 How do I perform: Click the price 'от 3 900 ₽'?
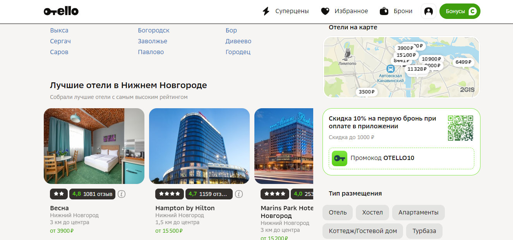[x=62, y=231]
